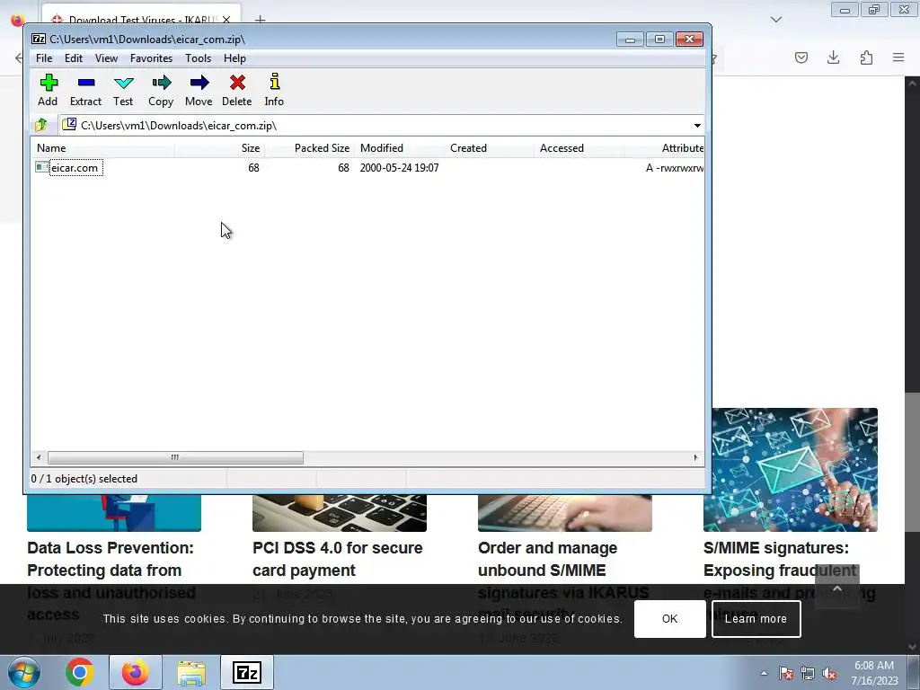Launch Chrome from the taskbar
Screen dimensions: 920x690
(80, 672)
